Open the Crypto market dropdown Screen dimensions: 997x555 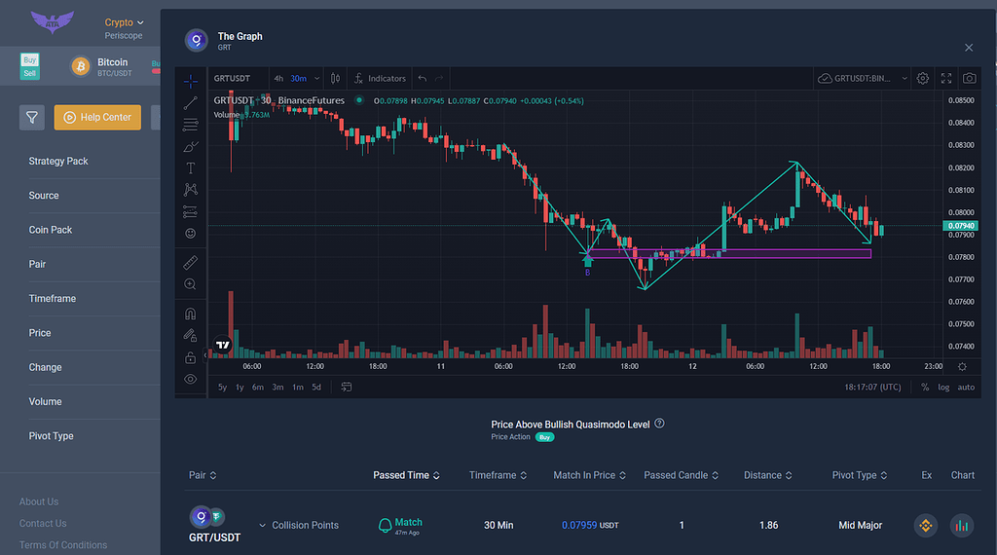coord(124,22)
